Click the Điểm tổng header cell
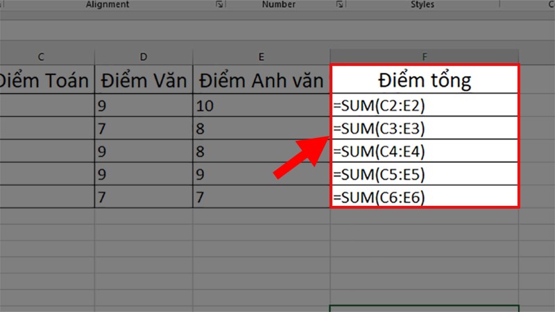Viewport: 555px width, 312px height. [425, 80]
